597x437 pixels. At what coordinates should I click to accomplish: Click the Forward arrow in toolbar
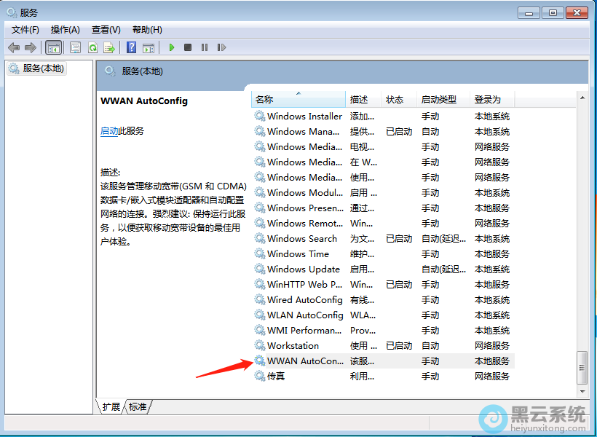tap(31, 47)
